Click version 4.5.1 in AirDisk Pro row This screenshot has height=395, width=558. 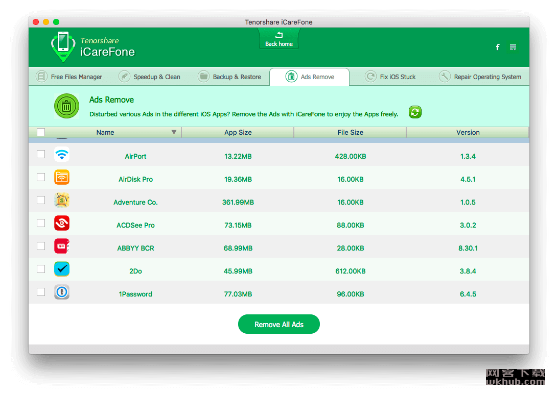pyautogui.click(x=468, y=179)
